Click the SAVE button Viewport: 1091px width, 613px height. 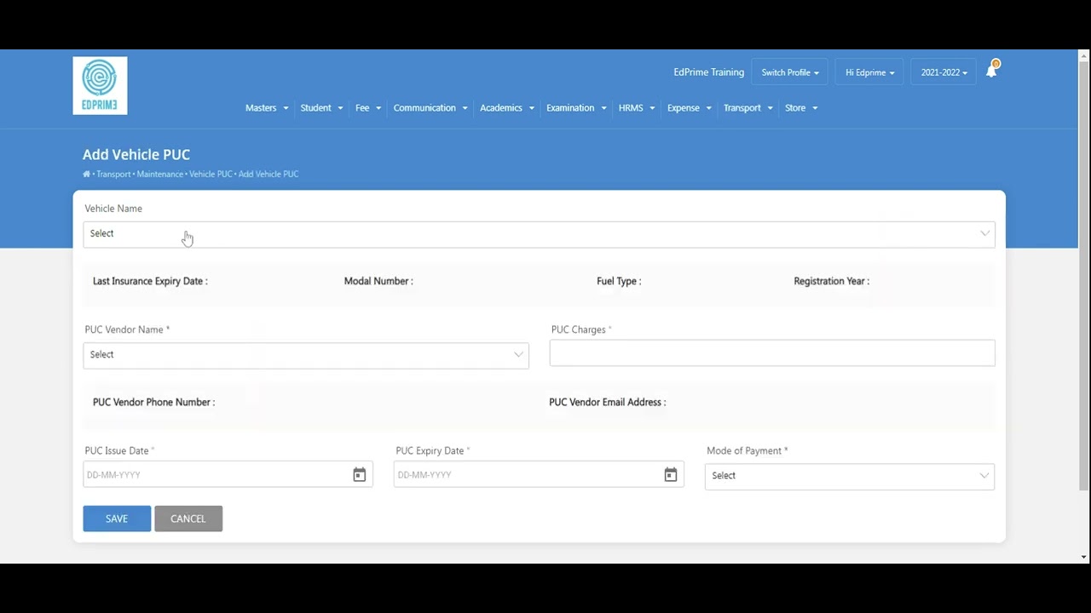coord(117,518)
